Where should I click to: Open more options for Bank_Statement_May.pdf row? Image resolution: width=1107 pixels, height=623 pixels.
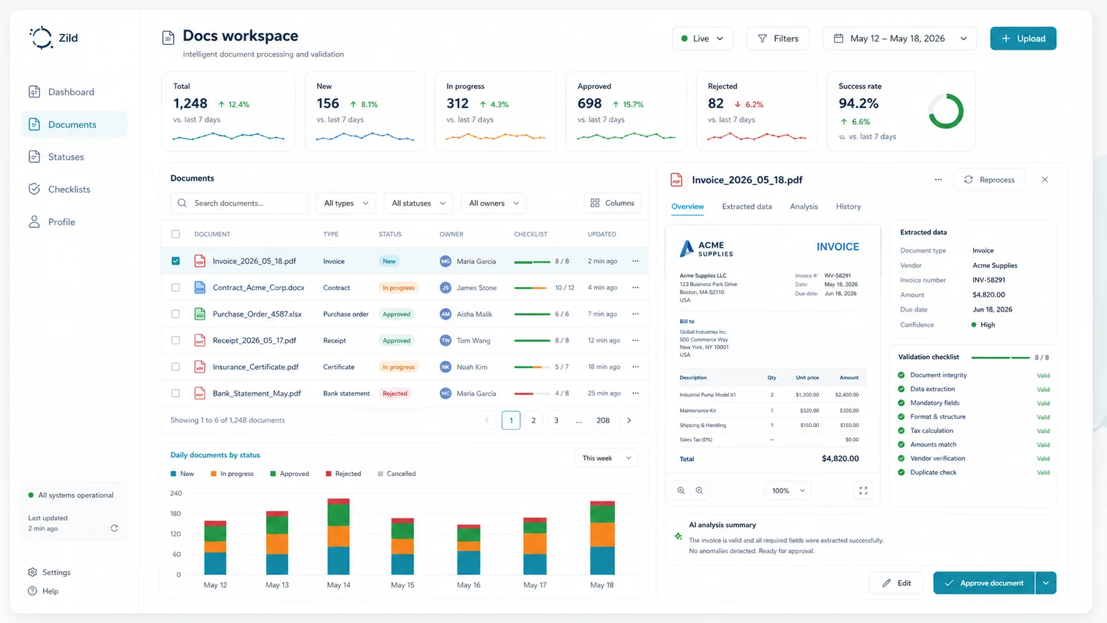point(636,393)
